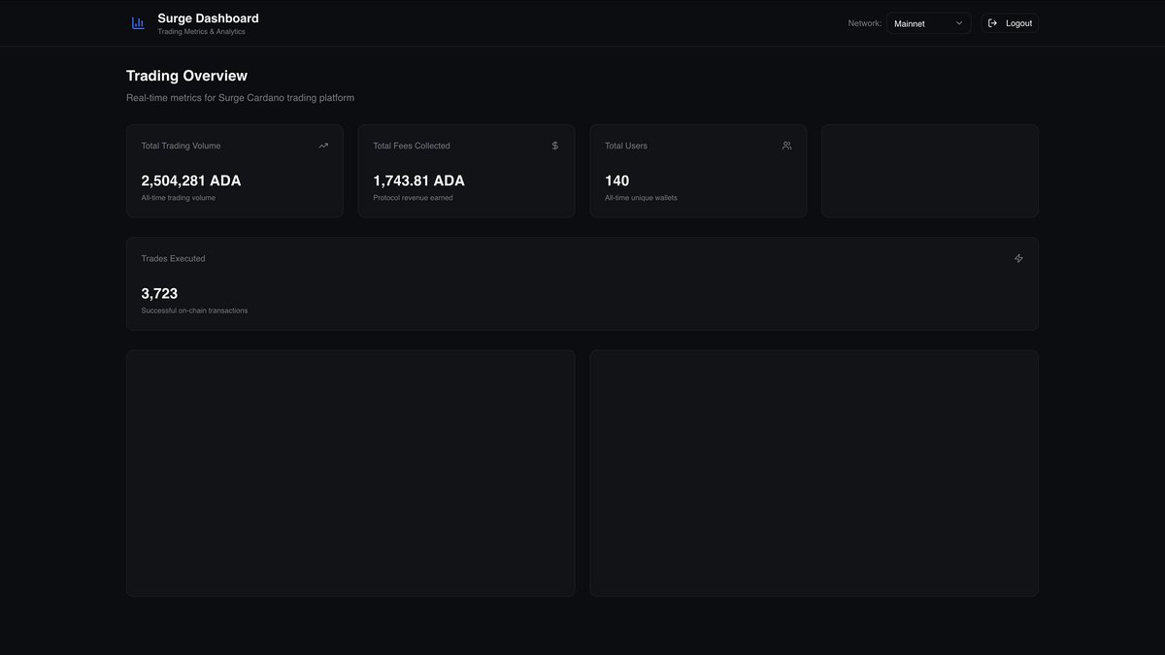Click the 2,504,281 ADA value

tap(191, 180)
